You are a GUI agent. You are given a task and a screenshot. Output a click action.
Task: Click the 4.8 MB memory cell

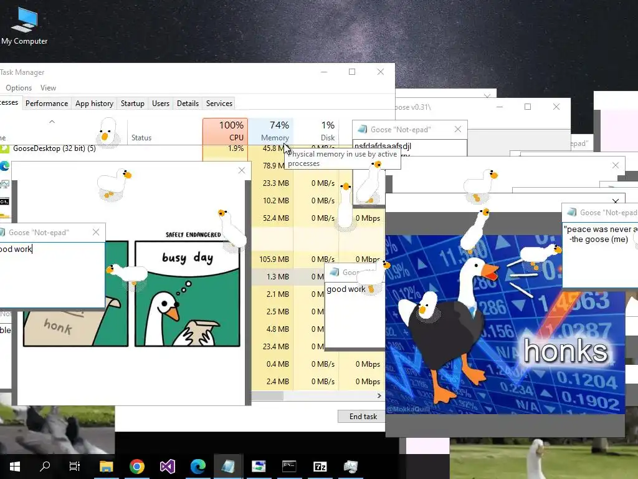point(277,329)
